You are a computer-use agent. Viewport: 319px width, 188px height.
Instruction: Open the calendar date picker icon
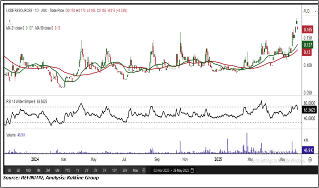(x=192, y=170)
